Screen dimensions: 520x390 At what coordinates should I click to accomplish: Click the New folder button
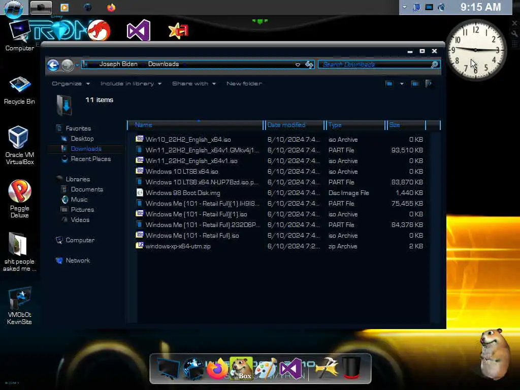244,84
